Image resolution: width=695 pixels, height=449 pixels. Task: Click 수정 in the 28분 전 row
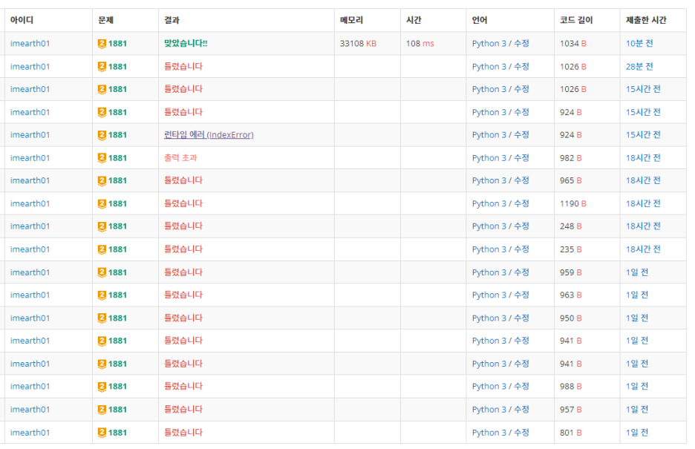point(521,66)
